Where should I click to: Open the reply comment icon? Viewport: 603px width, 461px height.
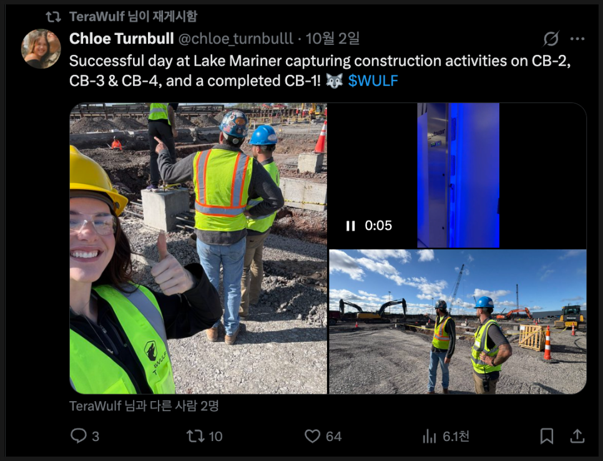point(79,436)
